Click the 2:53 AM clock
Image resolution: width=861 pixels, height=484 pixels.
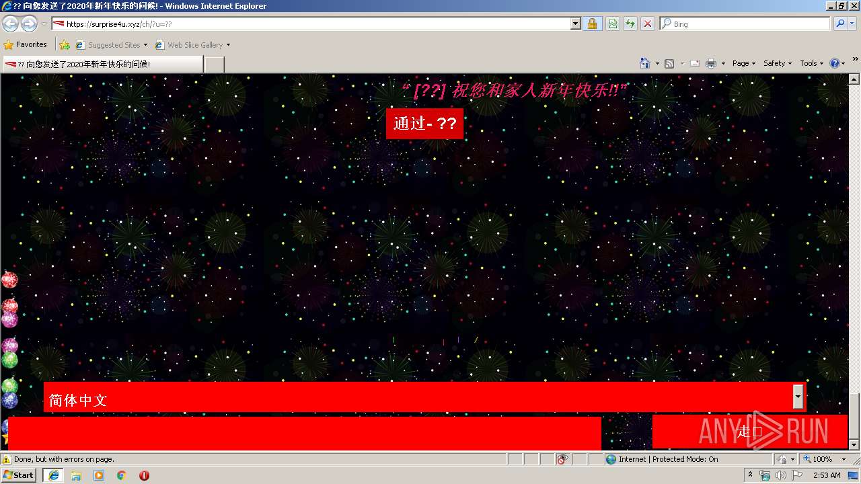click(827, 475)
